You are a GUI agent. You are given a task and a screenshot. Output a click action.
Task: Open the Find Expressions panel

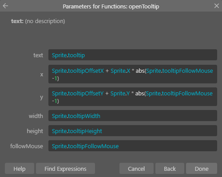65,169
